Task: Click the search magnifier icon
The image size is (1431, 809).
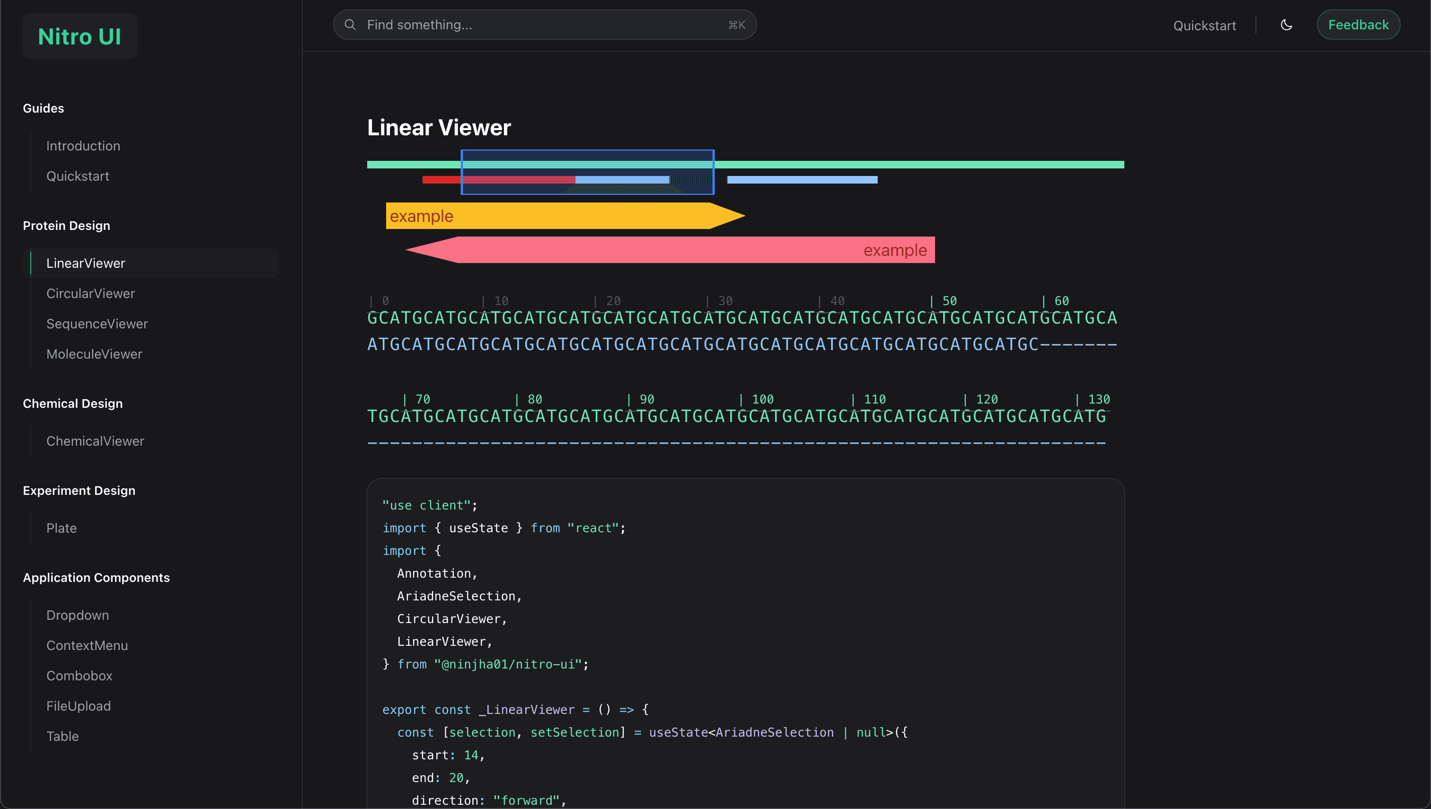Action: coord(350,25)
